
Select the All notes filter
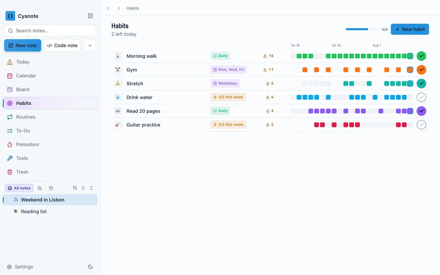click(x=19, y=188)
